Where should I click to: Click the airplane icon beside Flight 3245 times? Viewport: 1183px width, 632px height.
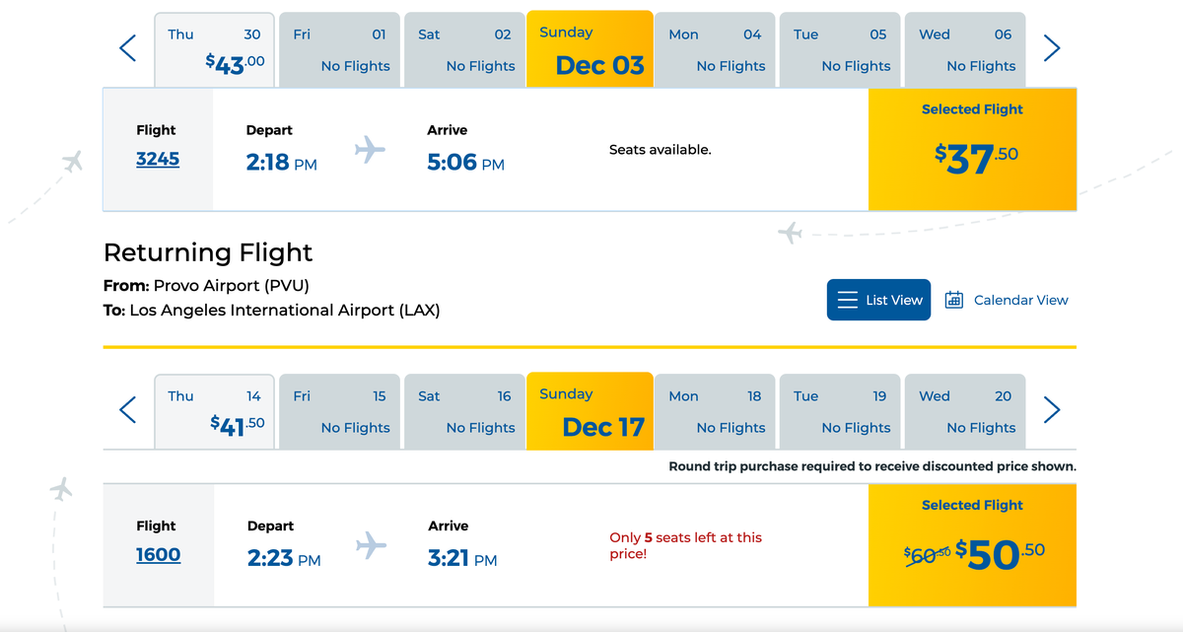pos(369,148)
